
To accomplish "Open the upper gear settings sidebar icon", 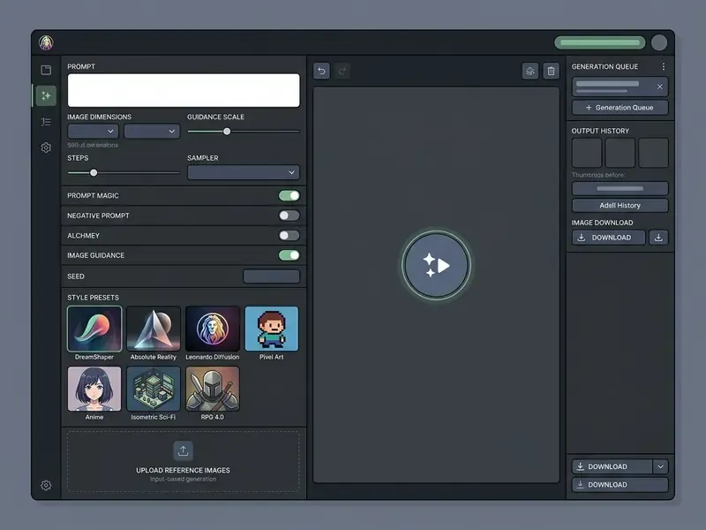I will pos(46,148).
